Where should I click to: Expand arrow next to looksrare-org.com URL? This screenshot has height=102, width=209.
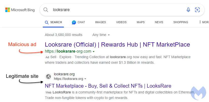click(x=93, y=52)
